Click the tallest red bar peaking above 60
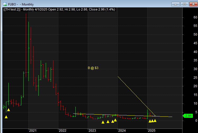198x133 pixels. [26, 45]
